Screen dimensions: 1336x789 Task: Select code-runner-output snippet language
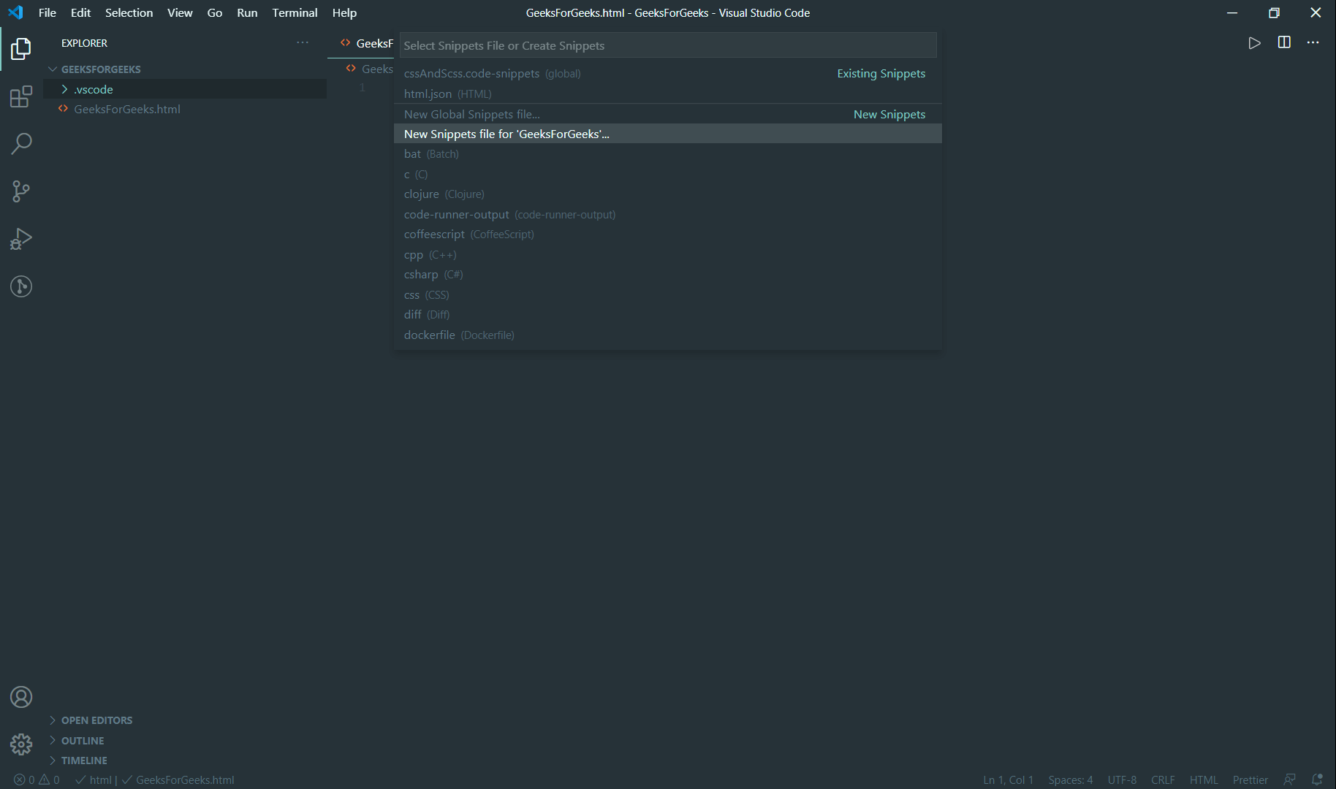668,214
